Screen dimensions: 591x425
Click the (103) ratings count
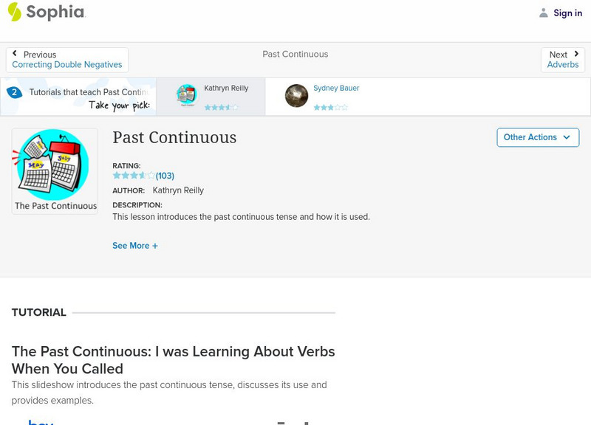tap(165, 176)
